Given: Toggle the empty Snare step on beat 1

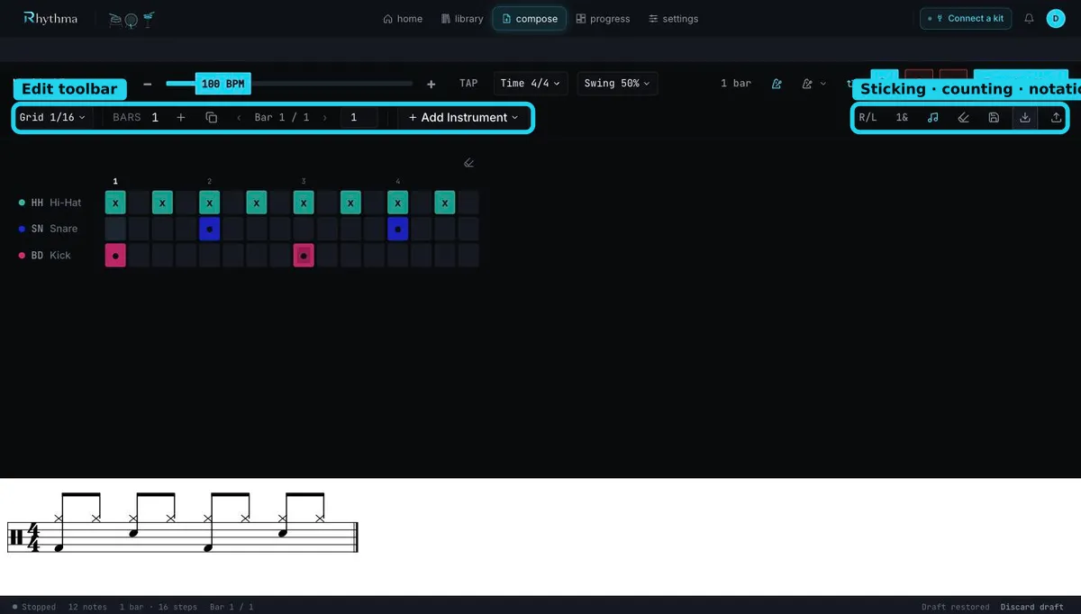Looking at the screenshot, I should pyautogui.click(x=115, y=229).
